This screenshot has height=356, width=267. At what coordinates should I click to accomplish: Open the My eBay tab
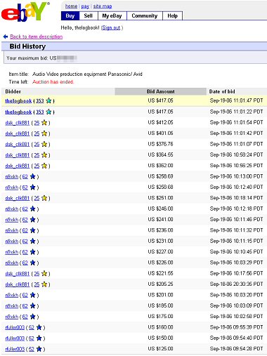coord(112,15)
